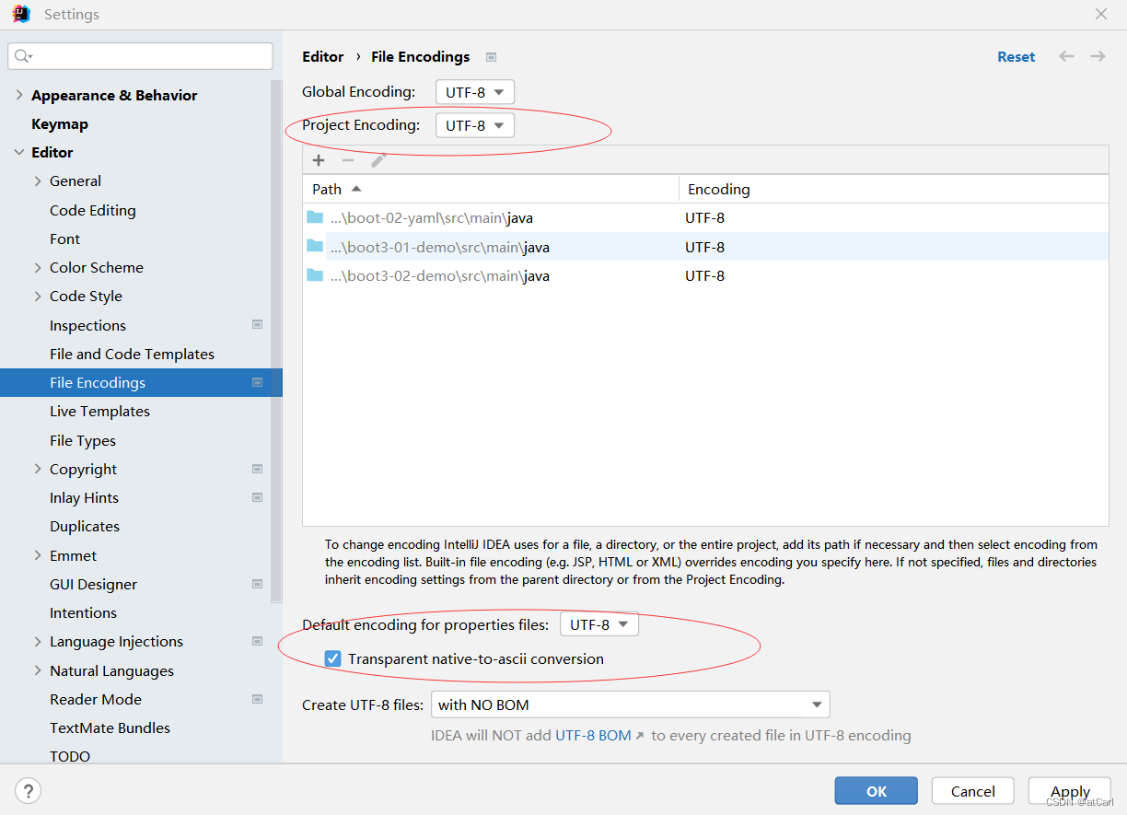Go back with the left arrow

coord(1066,56)
